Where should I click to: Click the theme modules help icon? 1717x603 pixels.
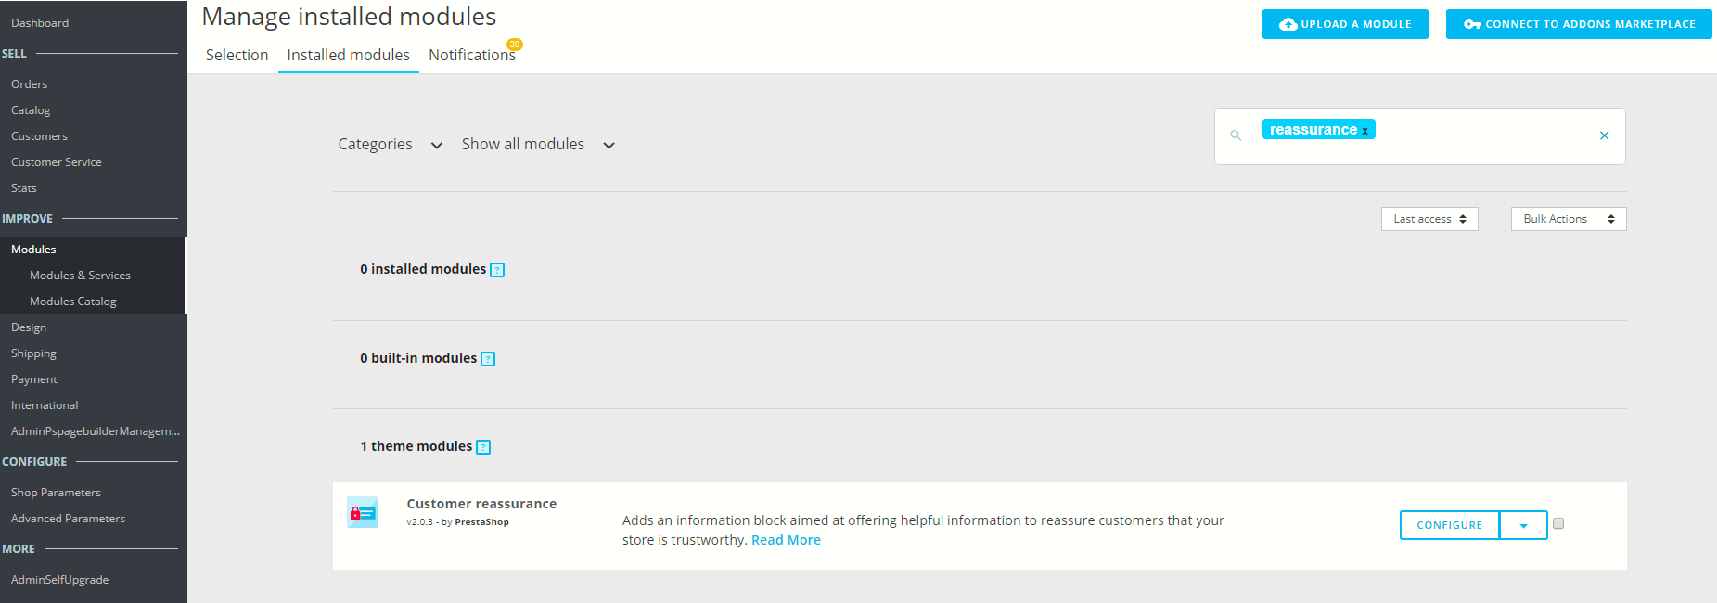483,447
